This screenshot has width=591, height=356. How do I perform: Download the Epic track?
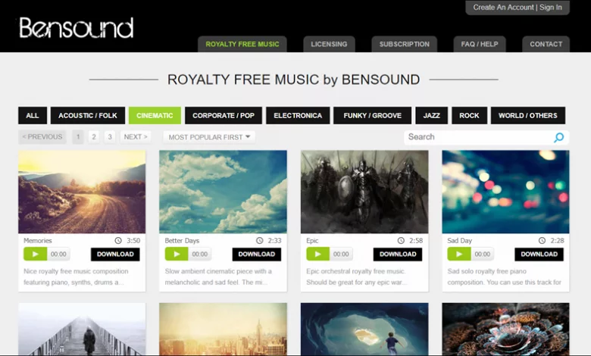[398, 255]
